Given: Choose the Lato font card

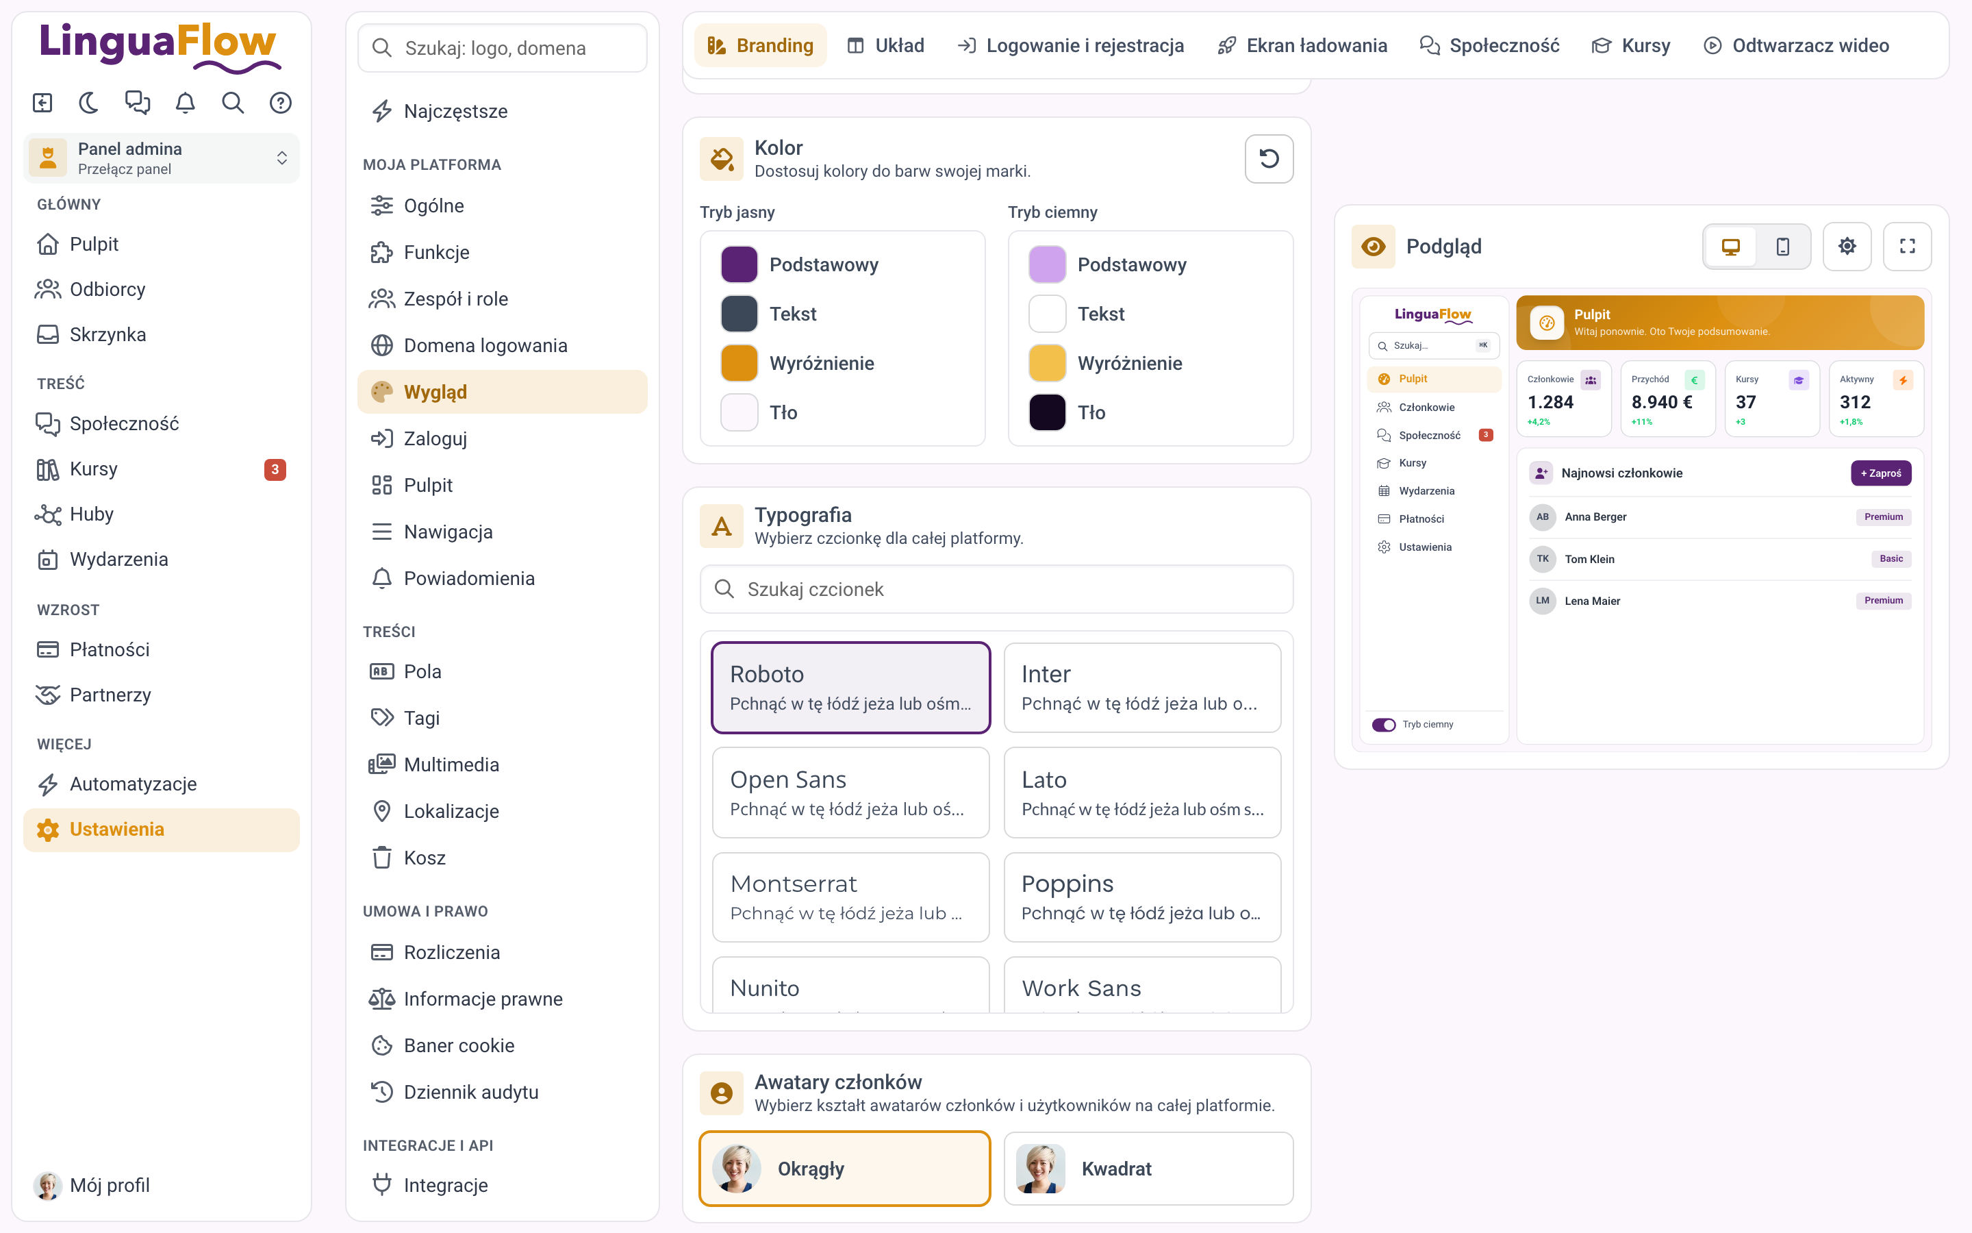Looking at the screenshot, I should coord(1142,792).
